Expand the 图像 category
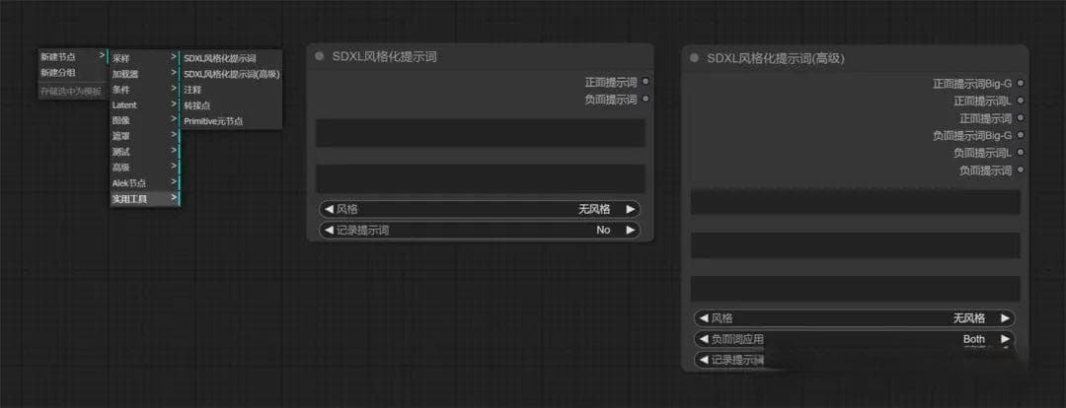 [x=144, y=121]
